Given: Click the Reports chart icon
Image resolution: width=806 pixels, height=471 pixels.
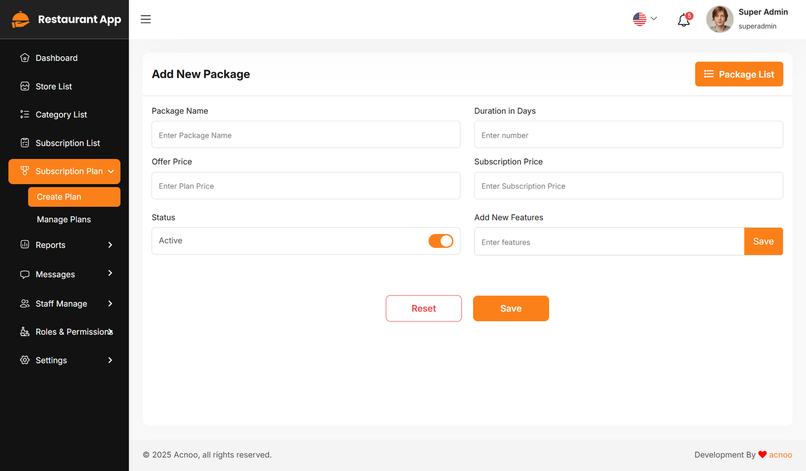Looking at the screenshot, I should [25, 245].
